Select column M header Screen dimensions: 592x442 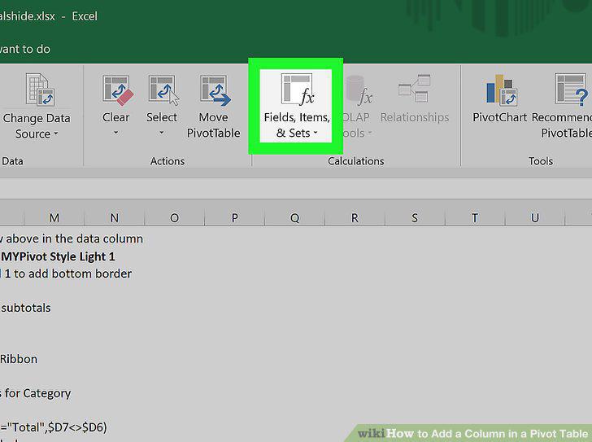click(x=54, y=217)
